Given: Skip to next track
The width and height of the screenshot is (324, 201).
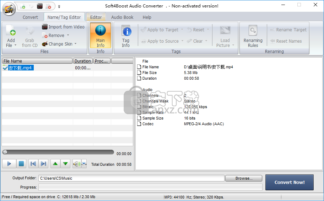Looking at the screenshot, I should click(x=43, y=164).
